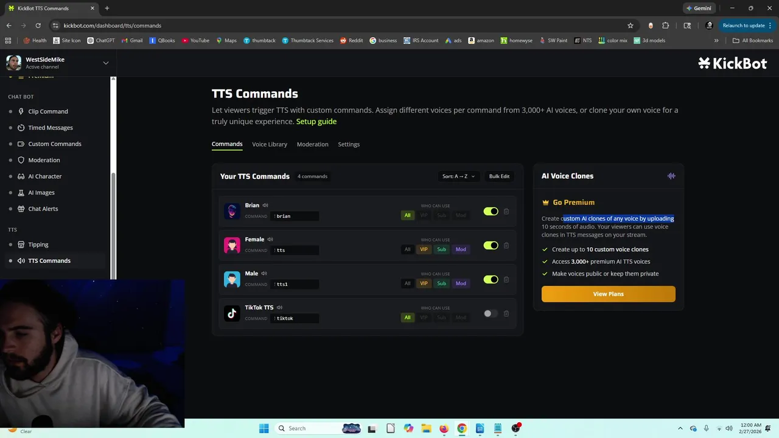Disable the Female command toggle

[491, 246]
